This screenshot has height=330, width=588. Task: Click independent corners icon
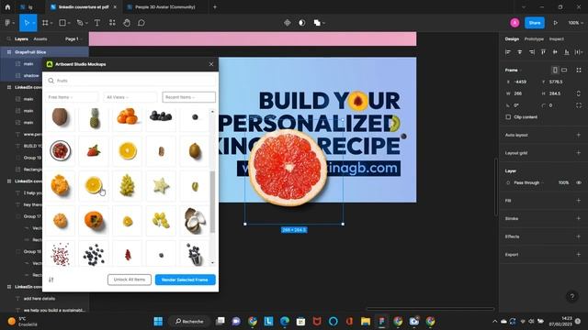point(579,105)
